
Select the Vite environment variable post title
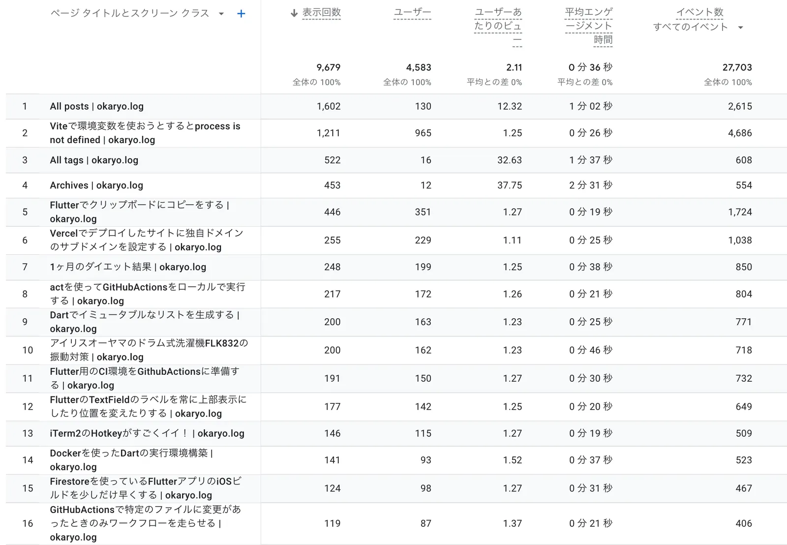(x=145, y=133)
